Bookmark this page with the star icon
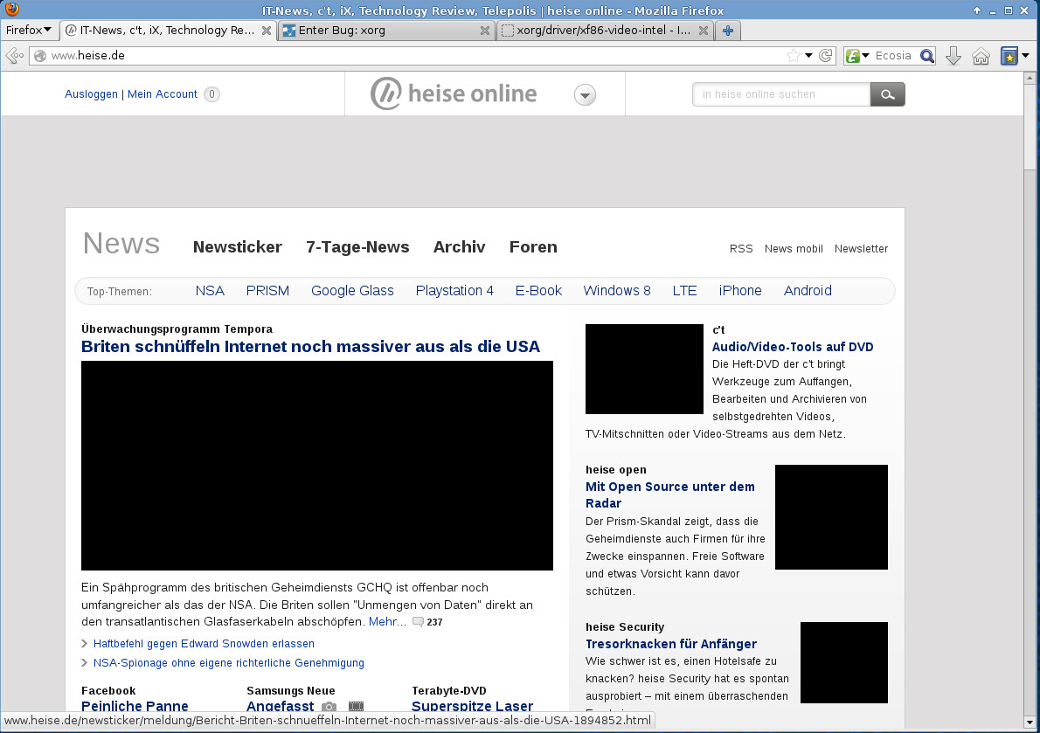This screenshot has height=733, width=1040. pos(793,56)
